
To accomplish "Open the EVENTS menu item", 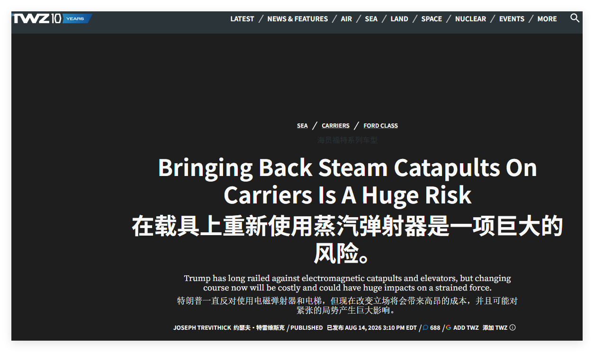I will click(512, 19).
